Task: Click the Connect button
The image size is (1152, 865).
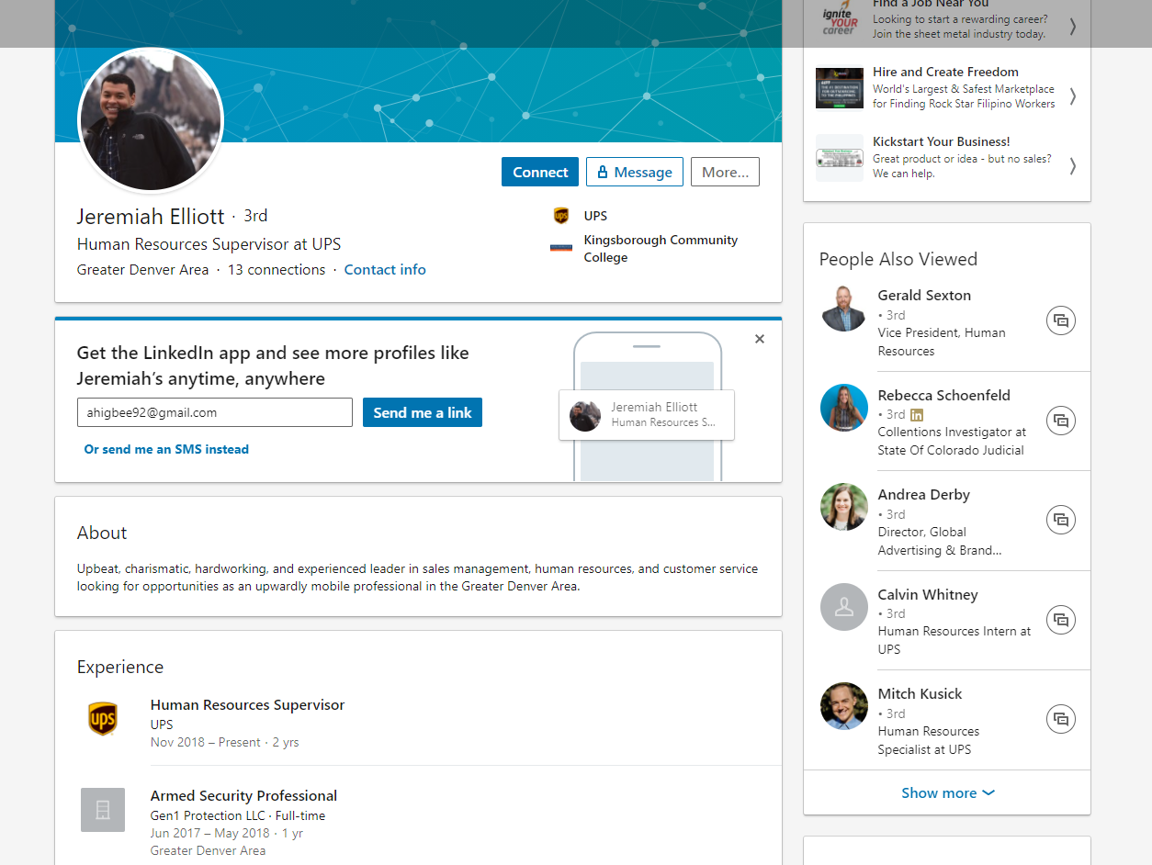Action: 540,172
